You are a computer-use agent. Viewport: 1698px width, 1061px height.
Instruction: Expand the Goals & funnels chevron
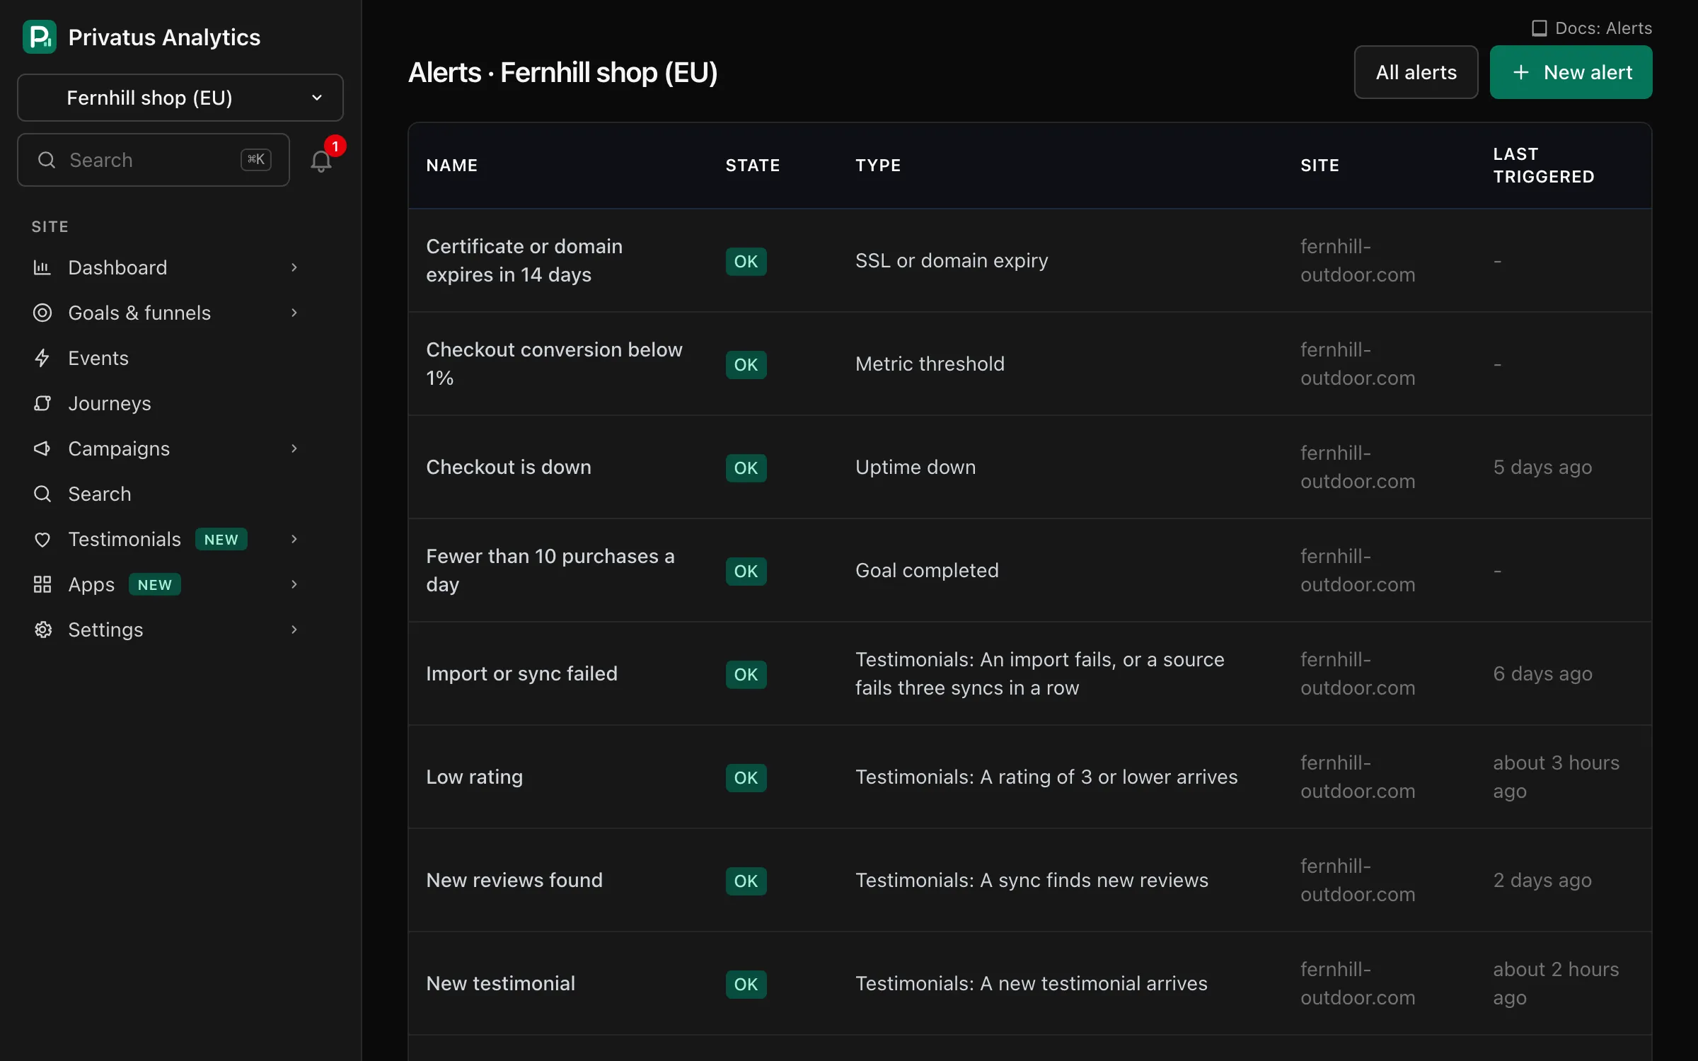coord(294,313)
